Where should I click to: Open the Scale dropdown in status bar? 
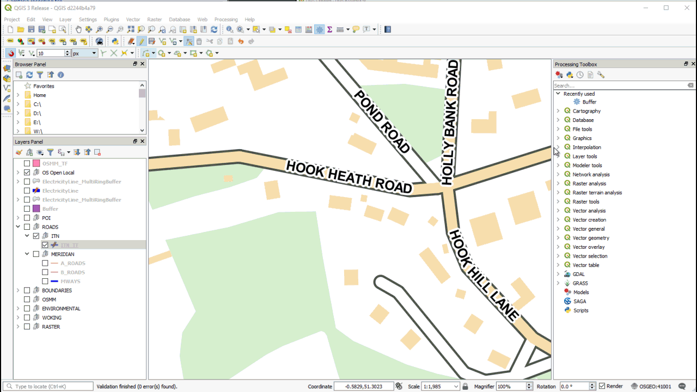tap(456, 387)
